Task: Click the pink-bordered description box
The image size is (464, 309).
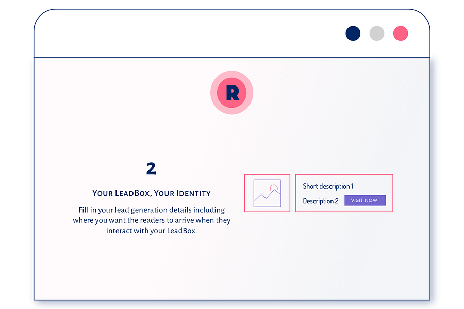Action: click(x=344, y=193)
